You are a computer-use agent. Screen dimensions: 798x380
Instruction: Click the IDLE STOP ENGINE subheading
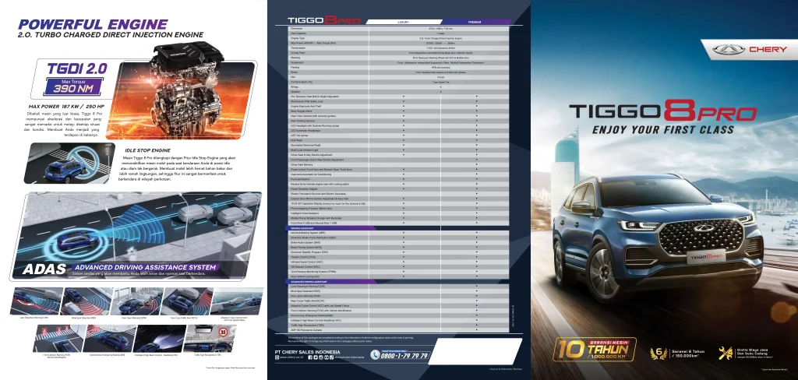[x=147, y=150]
